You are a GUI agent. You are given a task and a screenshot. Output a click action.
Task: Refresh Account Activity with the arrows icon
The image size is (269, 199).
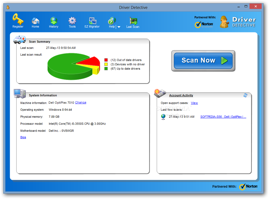pyautogui.click(x=245, y=95)
